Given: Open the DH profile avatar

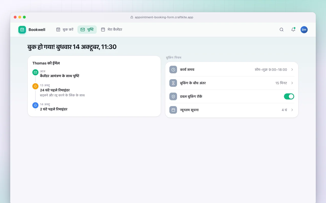Looking at the screenshot, I should pyautogui.click(x=304, y=30).
